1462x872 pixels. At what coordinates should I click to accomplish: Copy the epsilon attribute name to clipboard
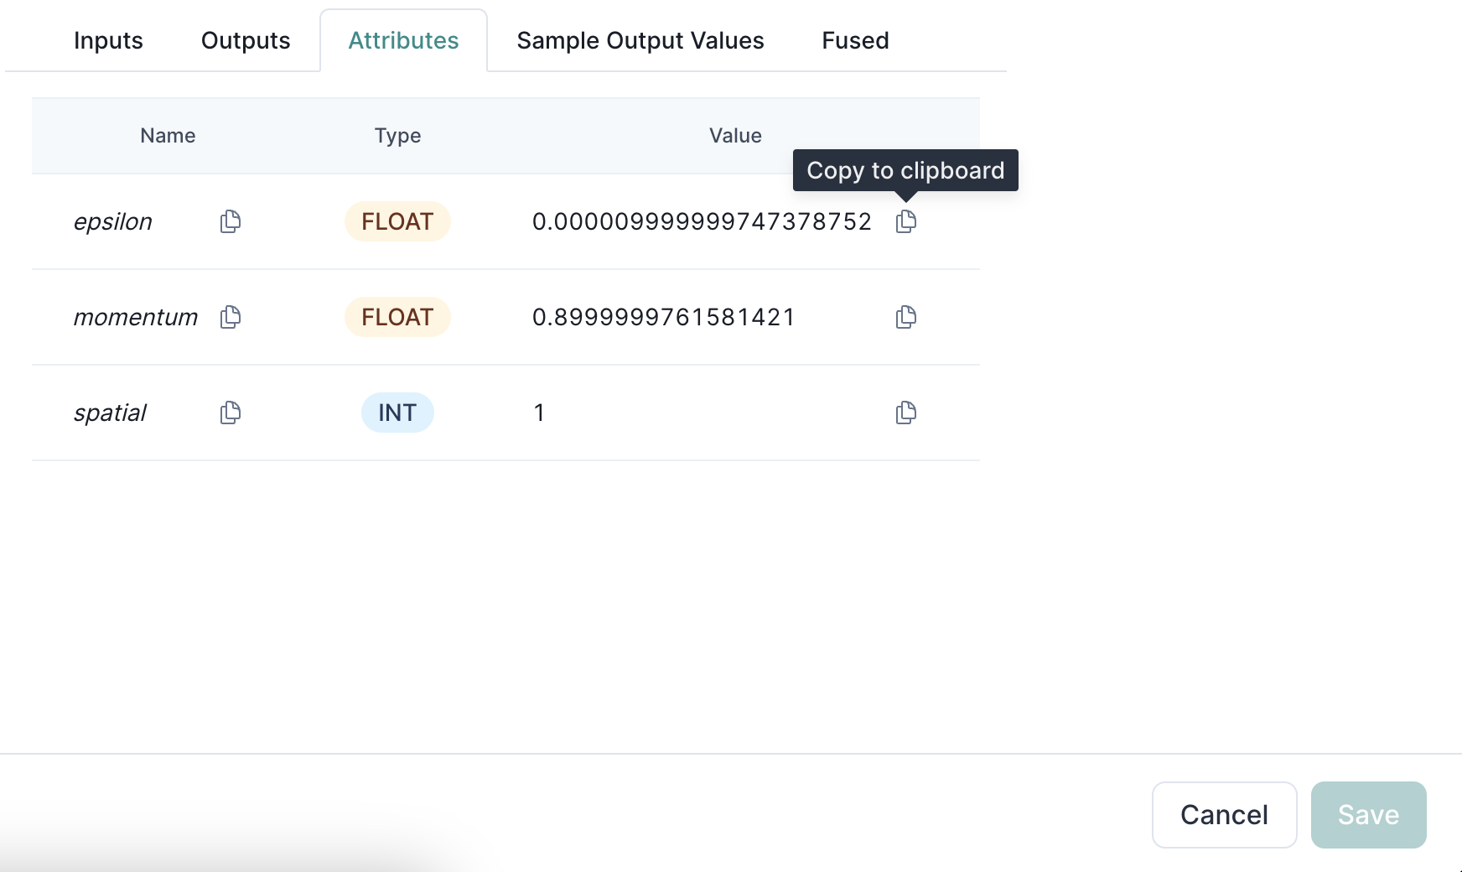tap(231, 221)
